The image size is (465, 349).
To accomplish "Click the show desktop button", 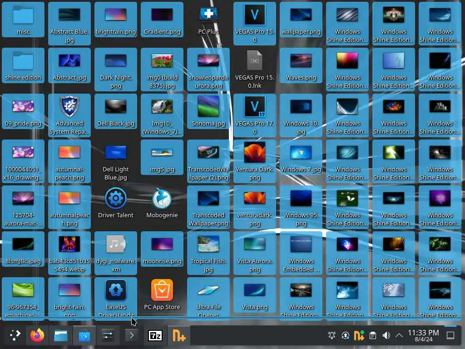I will 450,336.
